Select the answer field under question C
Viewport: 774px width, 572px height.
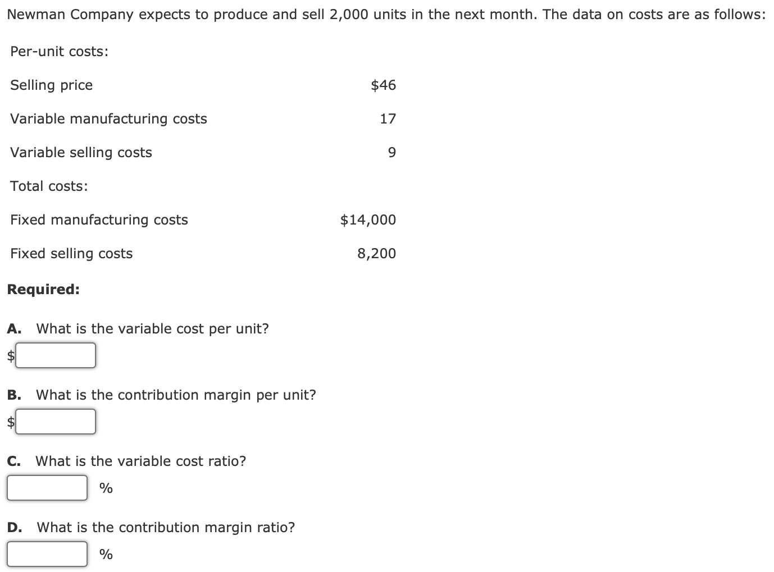pos(47,487)
